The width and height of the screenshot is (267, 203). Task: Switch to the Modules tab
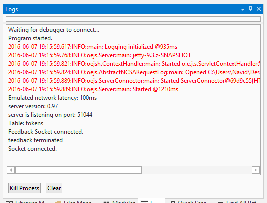(x=119, y=201)
